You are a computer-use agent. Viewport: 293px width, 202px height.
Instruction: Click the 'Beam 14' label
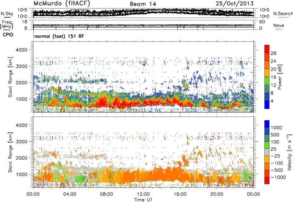coord(143,4)
